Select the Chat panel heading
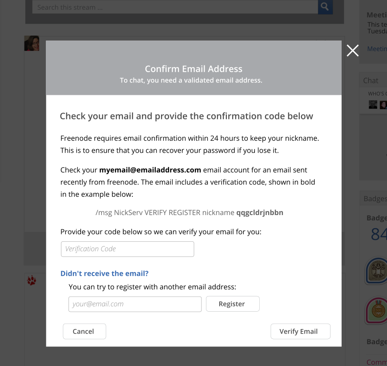This screenshot has width=387, height=366. click(x=371, y=81)
